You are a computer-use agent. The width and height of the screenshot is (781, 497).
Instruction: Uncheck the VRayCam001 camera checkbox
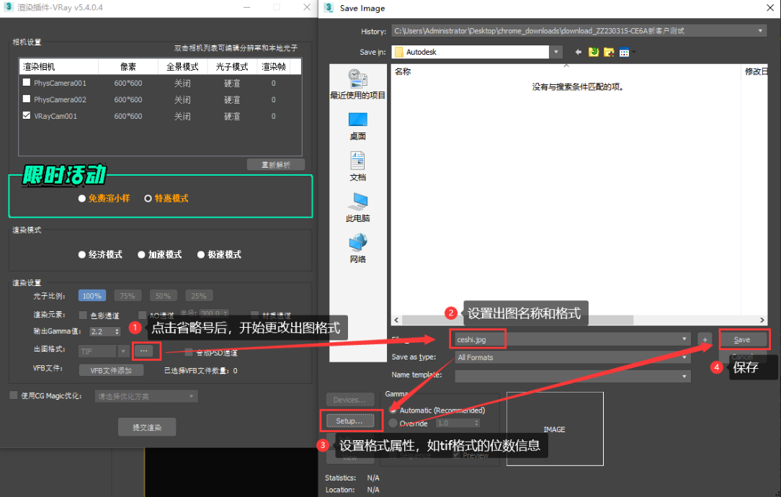click(27, 115)
